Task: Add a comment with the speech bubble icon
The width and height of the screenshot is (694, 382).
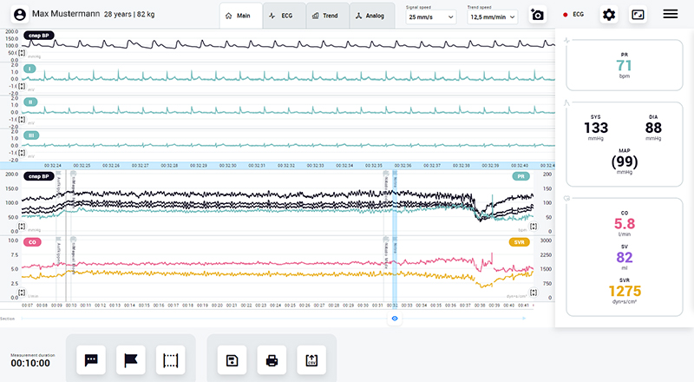Action: coord(91,359)
